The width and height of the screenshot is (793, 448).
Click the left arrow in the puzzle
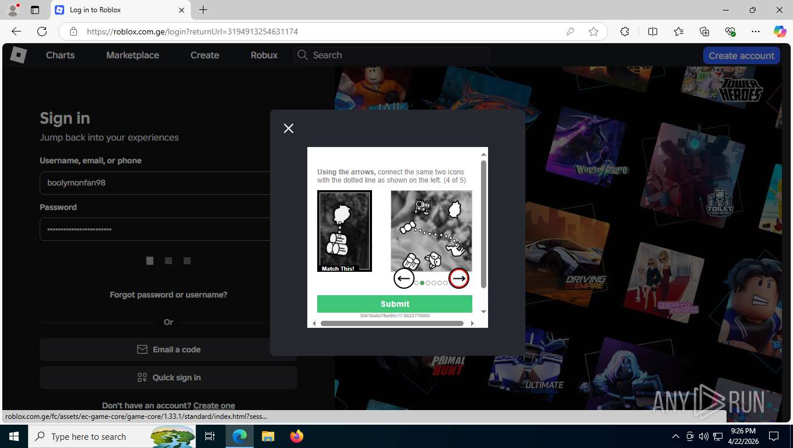(x=404, y=279)
